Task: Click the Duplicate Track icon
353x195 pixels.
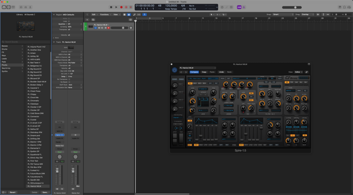Action: [x=93, y=20]
